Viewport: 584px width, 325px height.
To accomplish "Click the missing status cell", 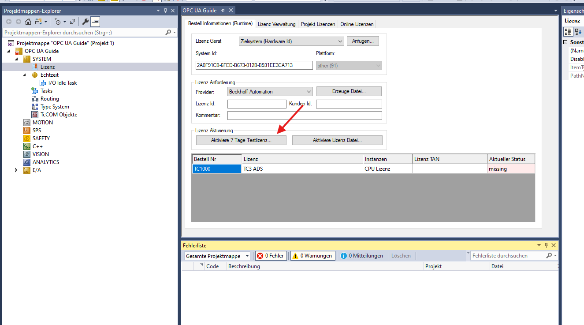I will click(x=511, y=169).
